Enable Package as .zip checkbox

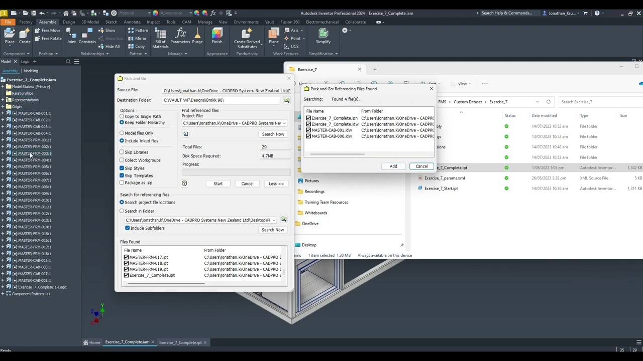(x=122, y=183)
